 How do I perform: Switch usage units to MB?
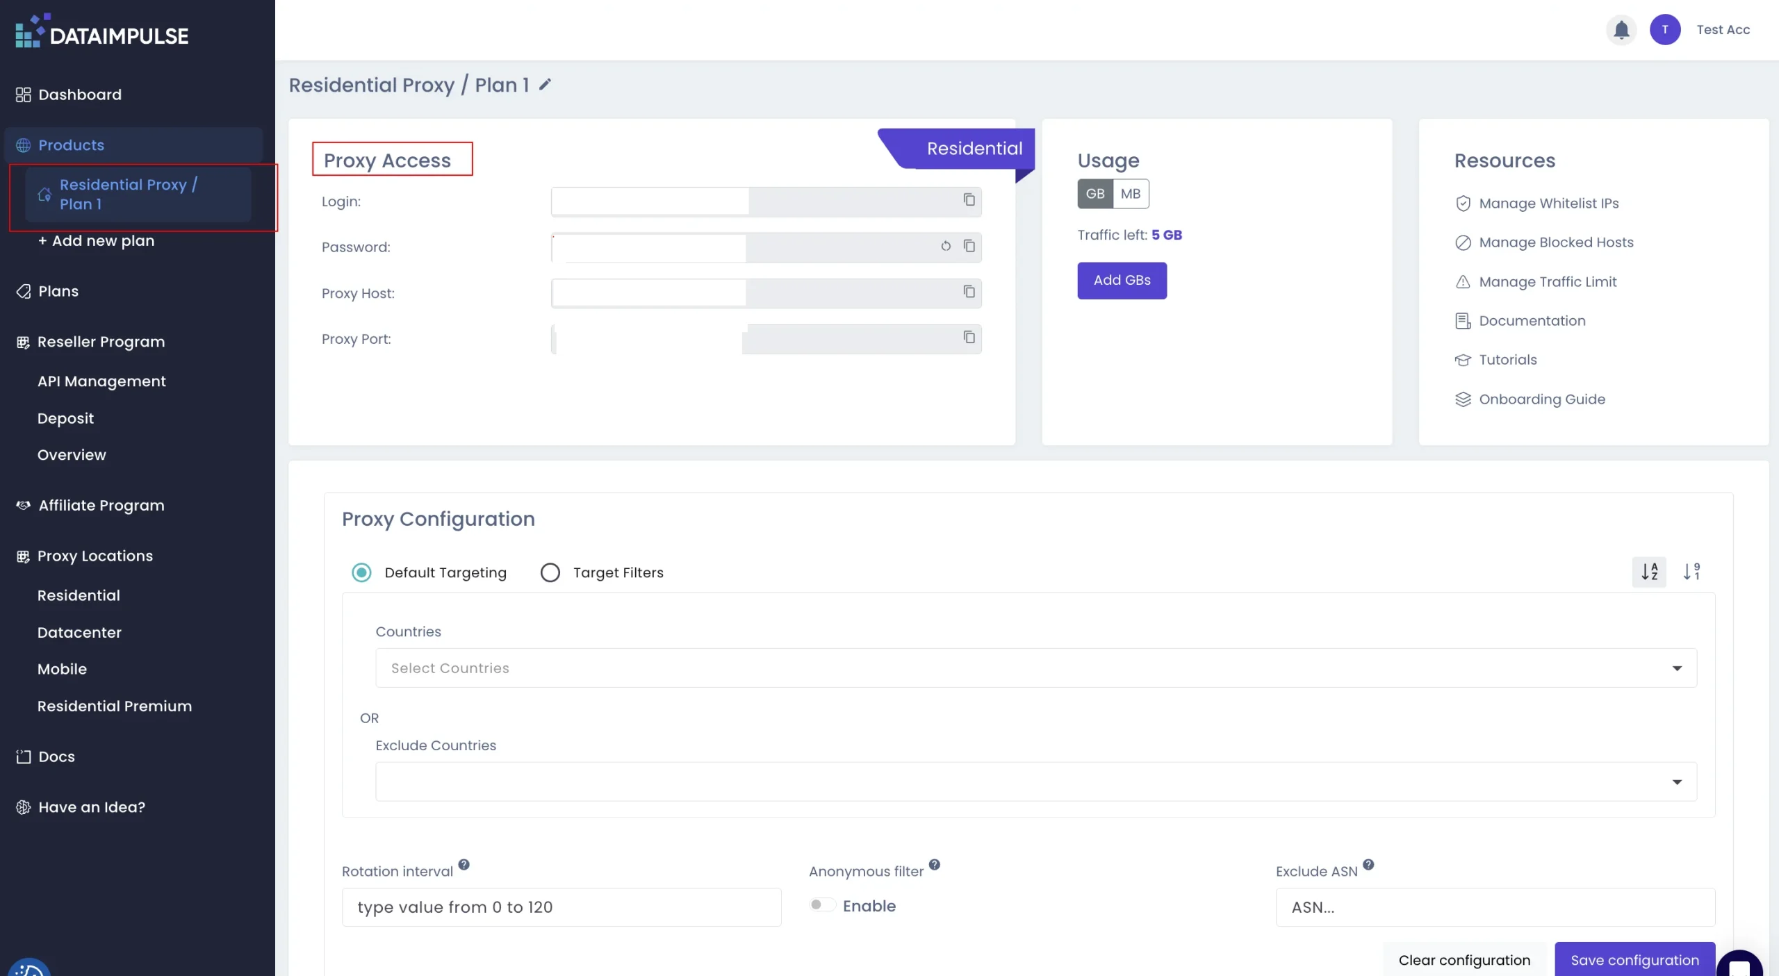coord(1131,194)
